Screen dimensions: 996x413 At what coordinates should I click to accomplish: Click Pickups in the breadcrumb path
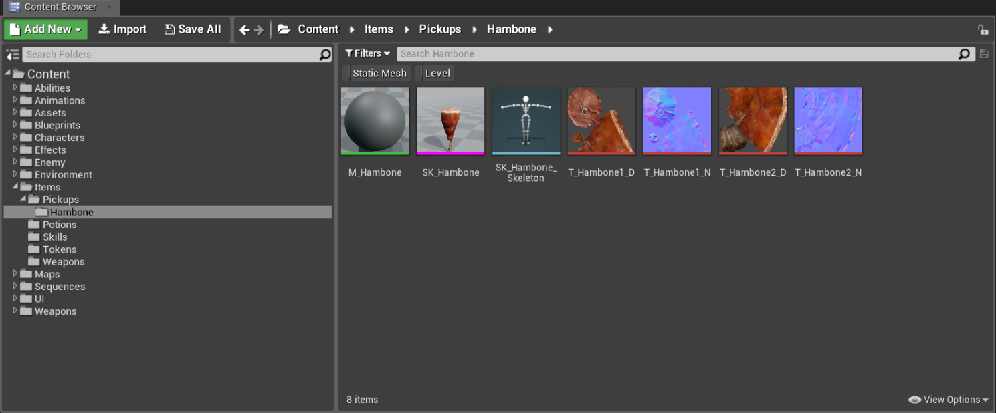(439, 29)
